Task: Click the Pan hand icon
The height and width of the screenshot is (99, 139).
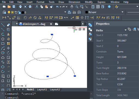Action: [72, 7]
